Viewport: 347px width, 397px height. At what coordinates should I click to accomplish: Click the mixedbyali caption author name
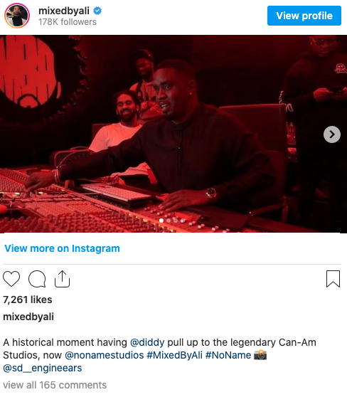(28, 317)
